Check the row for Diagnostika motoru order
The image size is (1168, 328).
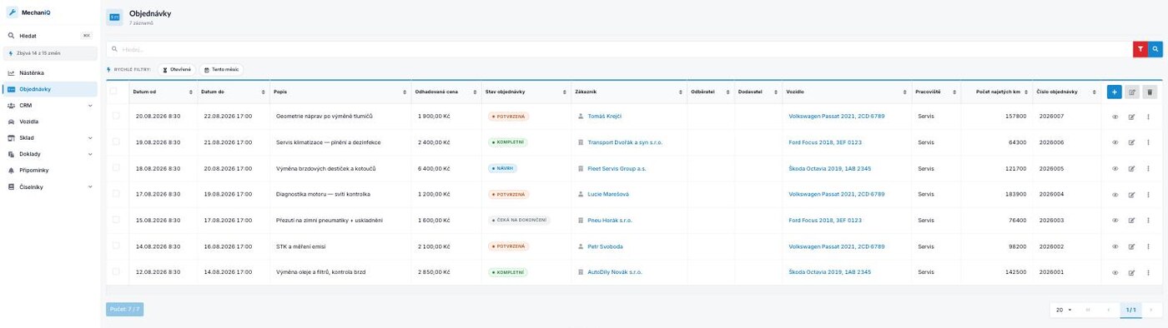(115, 194)
